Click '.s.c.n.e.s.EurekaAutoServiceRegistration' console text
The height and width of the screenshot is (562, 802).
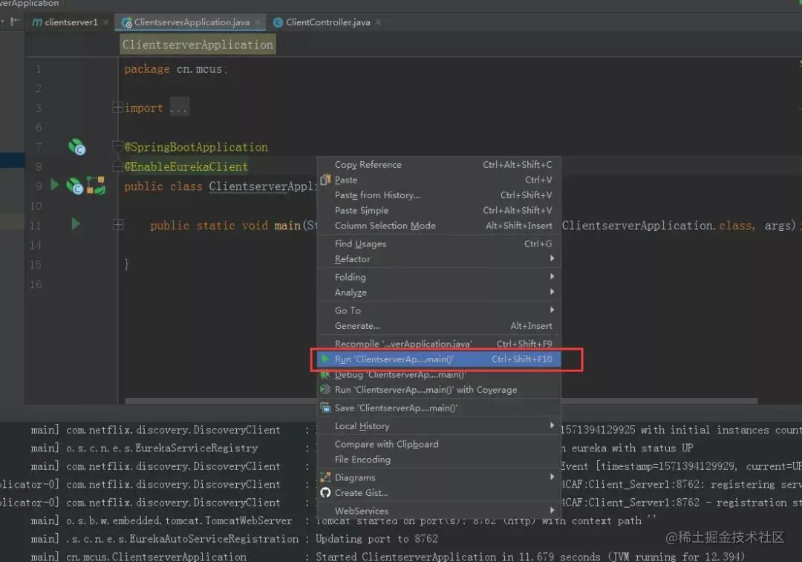pyautogui.click(x=182, y=539)
